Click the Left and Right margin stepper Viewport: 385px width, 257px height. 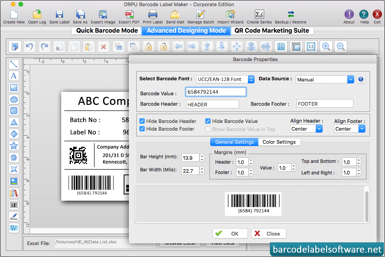[x=358, y=172]
